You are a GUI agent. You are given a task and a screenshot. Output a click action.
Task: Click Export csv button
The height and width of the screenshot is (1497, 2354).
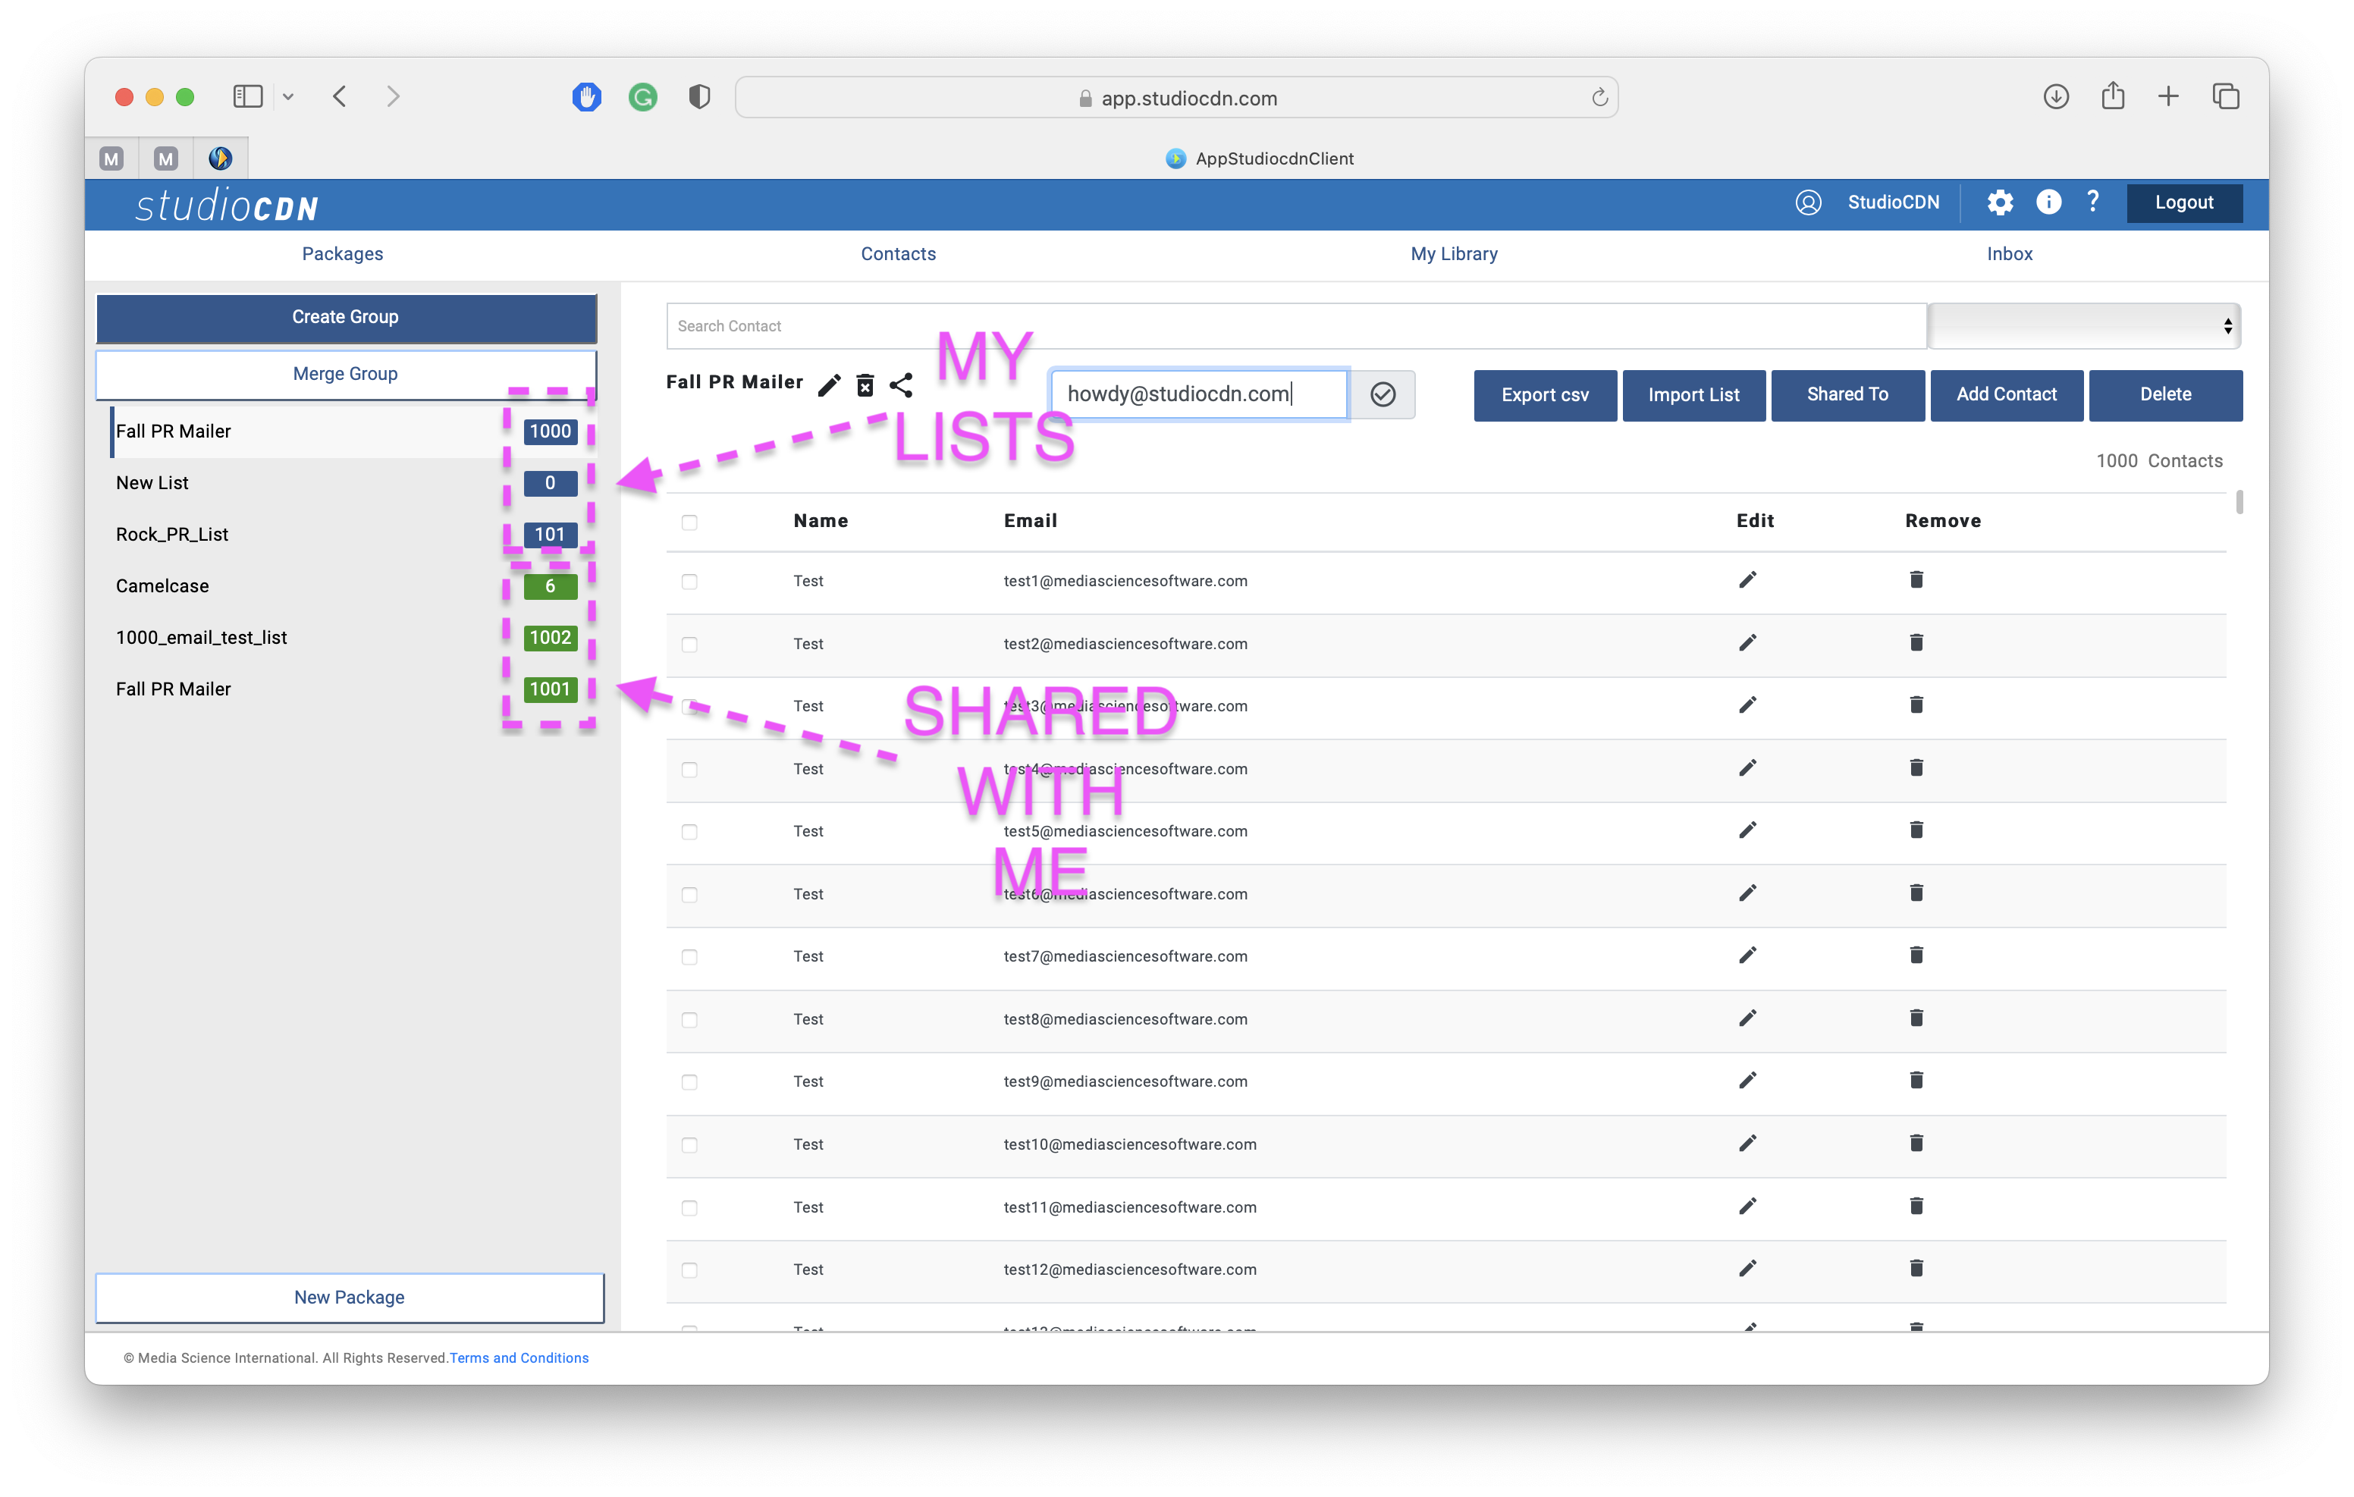tap(1545, 395)
